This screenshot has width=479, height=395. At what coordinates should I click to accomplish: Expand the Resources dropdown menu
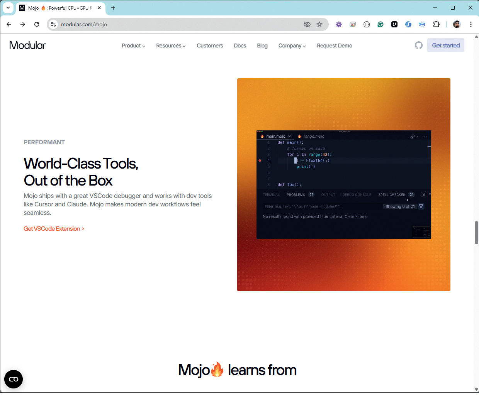point(171,46)
